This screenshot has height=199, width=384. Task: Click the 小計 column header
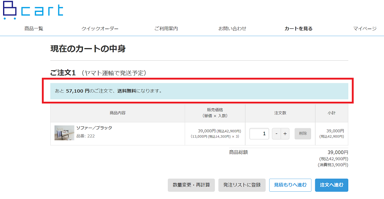(x=332, y=113)
